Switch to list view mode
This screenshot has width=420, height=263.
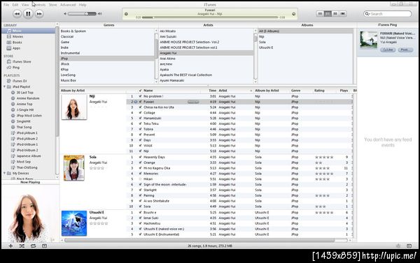[x=320, y=14]
